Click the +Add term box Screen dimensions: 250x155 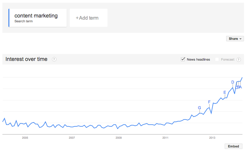88,18
